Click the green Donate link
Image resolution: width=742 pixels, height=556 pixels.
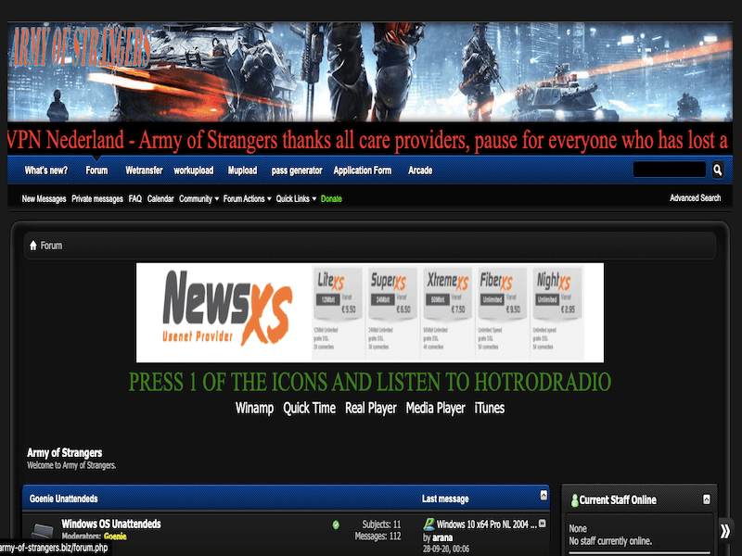[x=331, y=199]
